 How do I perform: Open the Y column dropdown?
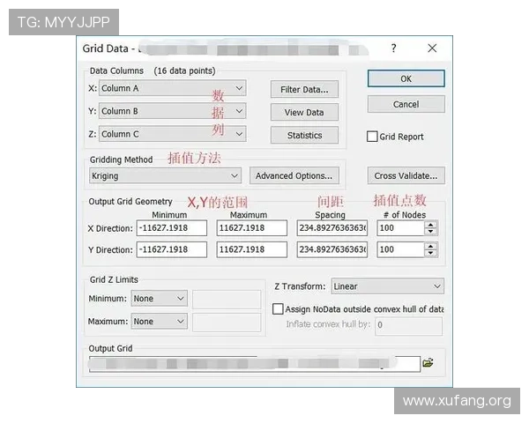point(240,111)
